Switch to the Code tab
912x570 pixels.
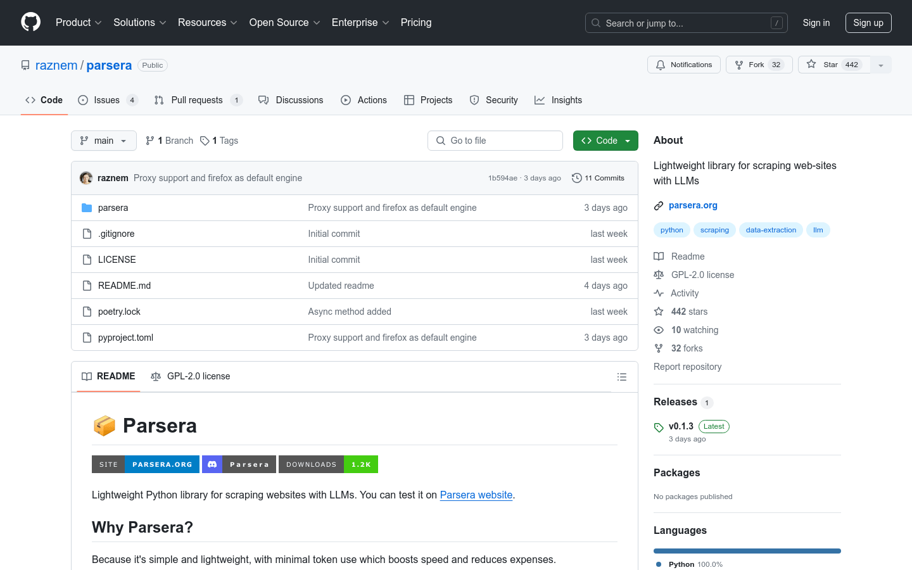[44, 100]
